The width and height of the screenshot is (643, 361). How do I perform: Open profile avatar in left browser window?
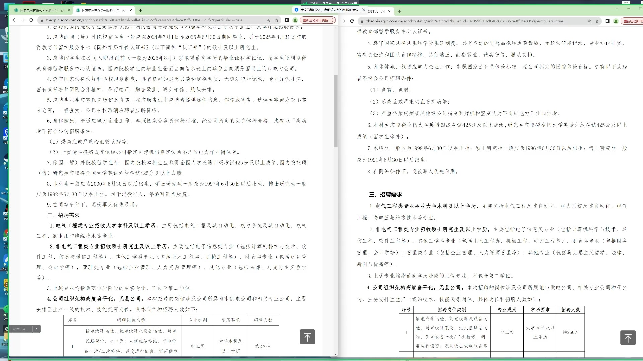coord(295,20)
